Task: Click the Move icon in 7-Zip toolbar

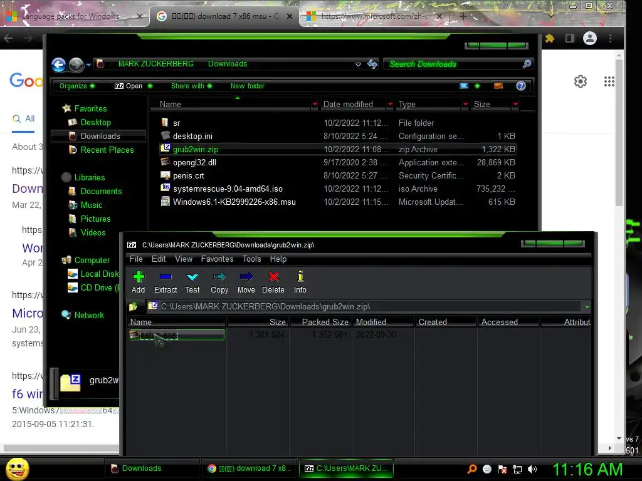Action: pyautogui.click(x=246, y=277)
